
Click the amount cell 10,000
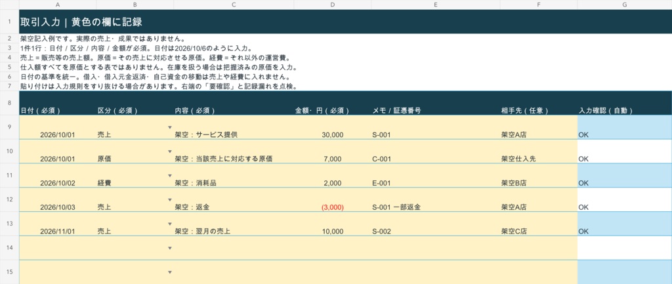tap(333, 224)
